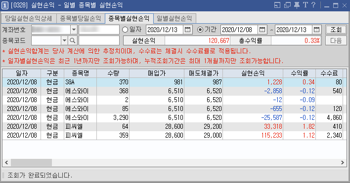Viewport: 350px width, 183px height.
Task: Click the 실현손익 summary label button
Action: (144, 40)
